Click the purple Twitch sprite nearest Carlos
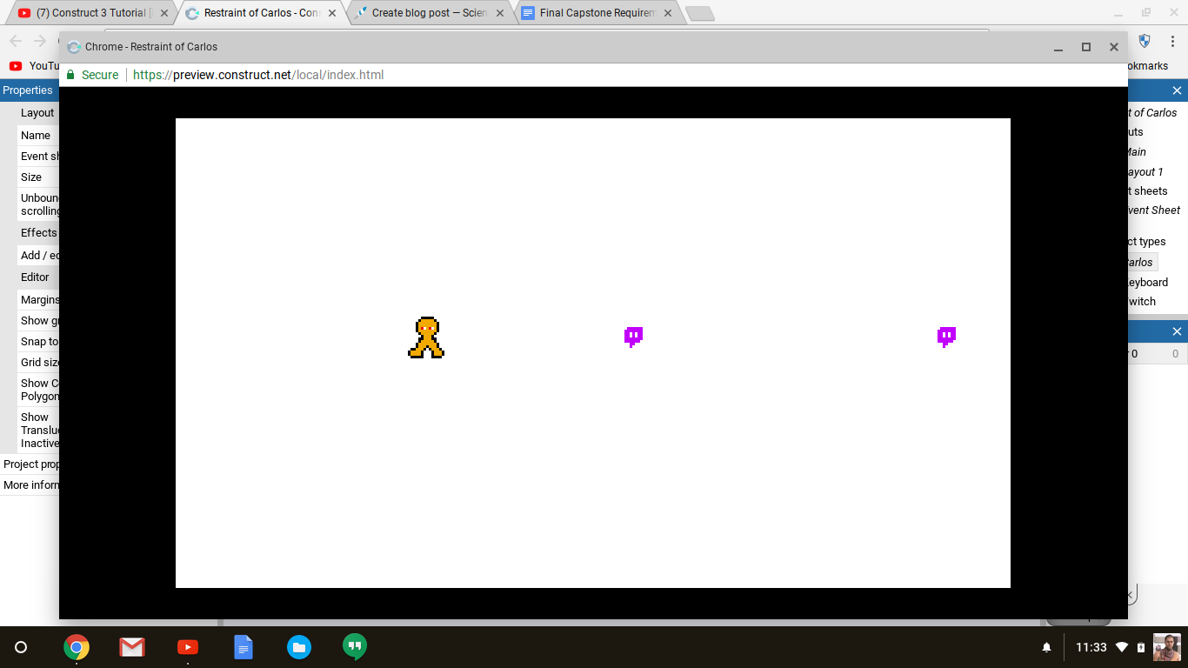 tap(633, 337)
